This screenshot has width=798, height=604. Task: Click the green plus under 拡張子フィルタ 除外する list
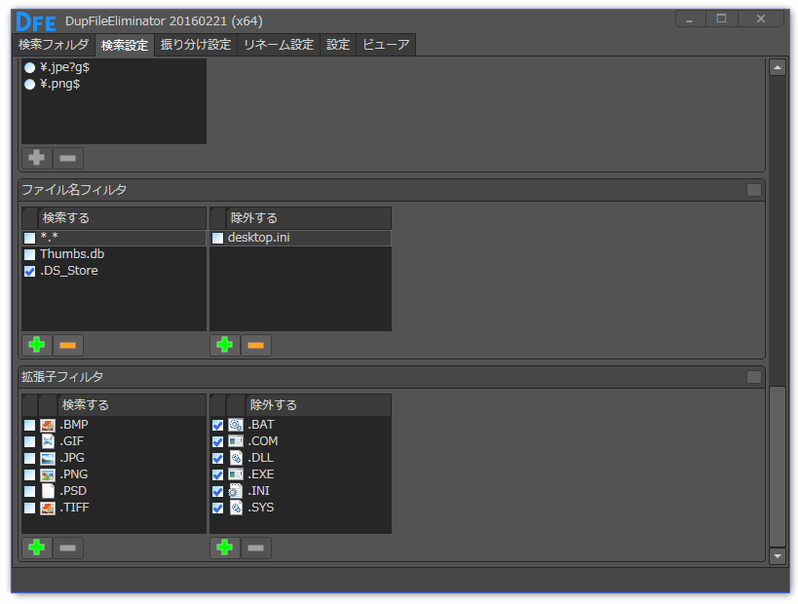[224, 547]
